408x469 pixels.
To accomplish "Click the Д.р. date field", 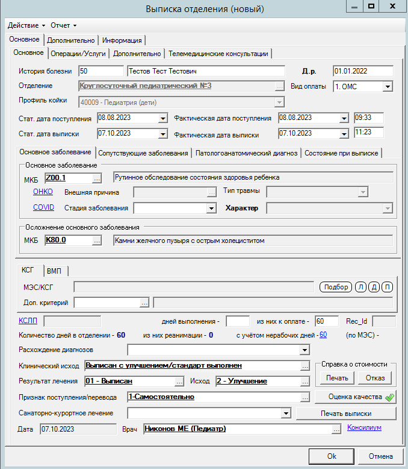I will [363, 71].
